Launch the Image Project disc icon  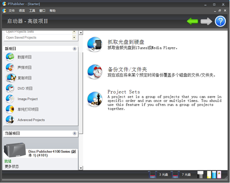tap(10, 99)
